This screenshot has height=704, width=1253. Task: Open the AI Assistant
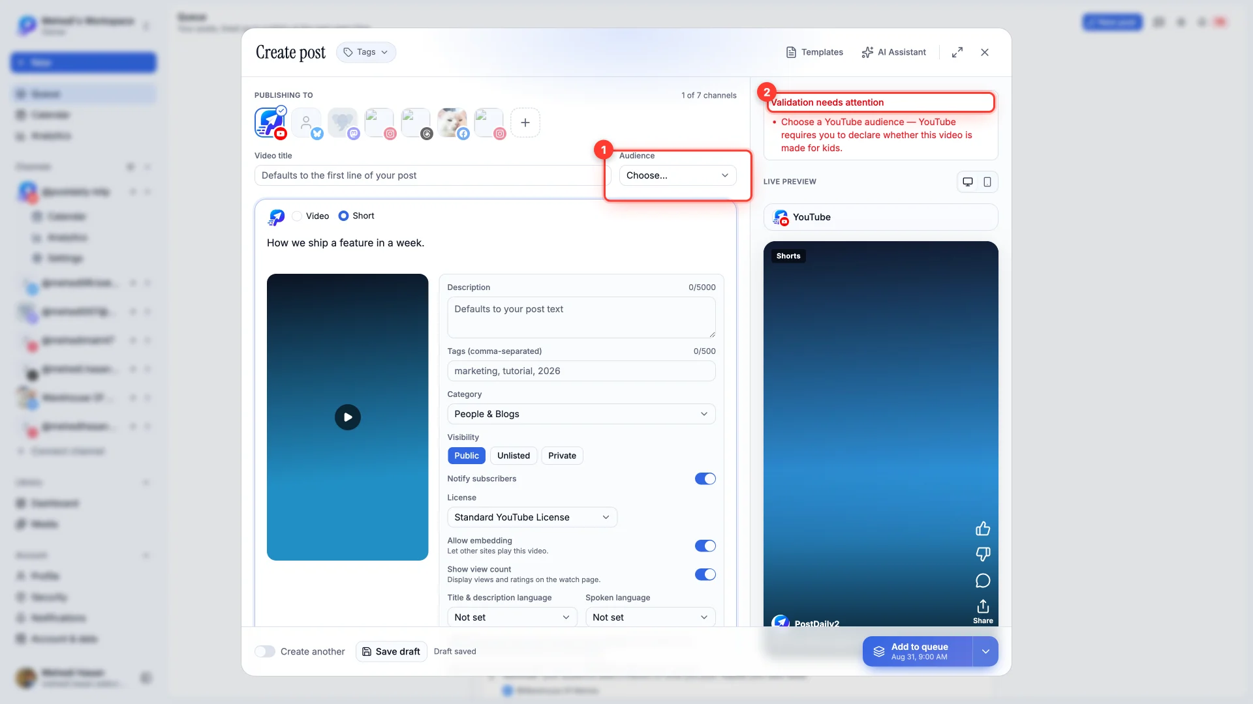point(893,52)
